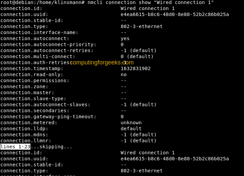
Task: Click the computingforgeeks.com watermark text
Action: (102, 62)
